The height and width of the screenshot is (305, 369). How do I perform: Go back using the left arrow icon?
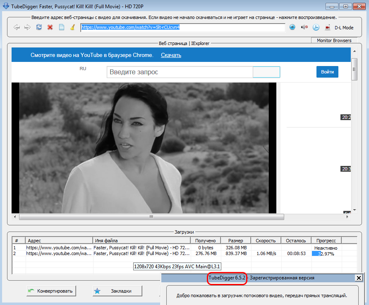[x=17, y=28]
